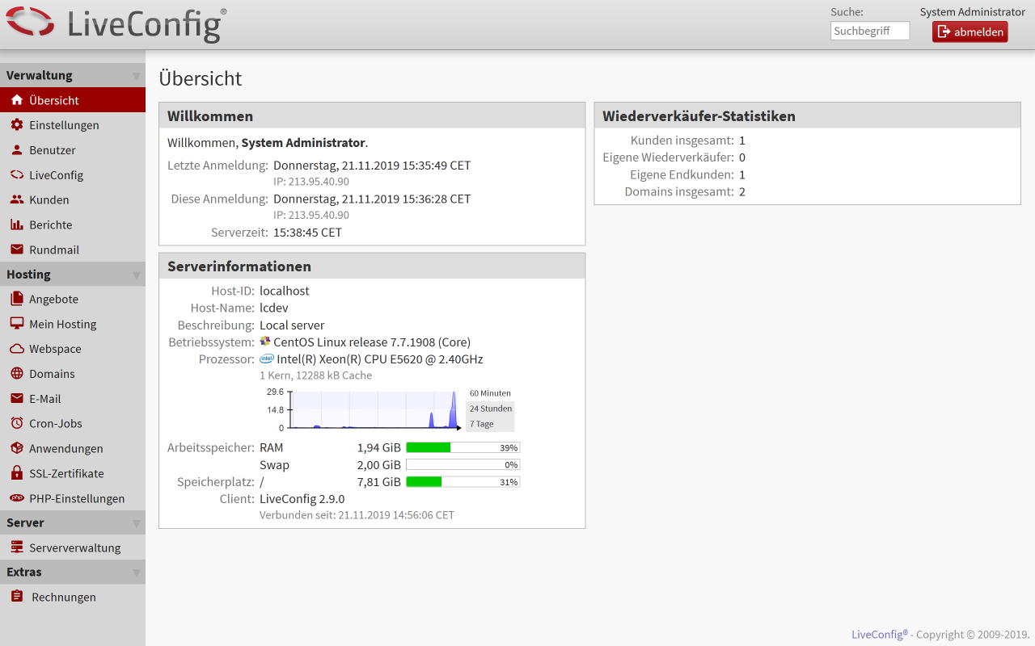
Task: Switch CPU graph to 24 Stunden
Action: coord(490,409)
